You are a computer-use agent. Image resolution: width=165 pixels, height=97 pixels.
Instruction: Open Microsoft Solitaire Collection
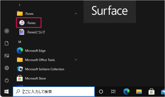[40, 69]
